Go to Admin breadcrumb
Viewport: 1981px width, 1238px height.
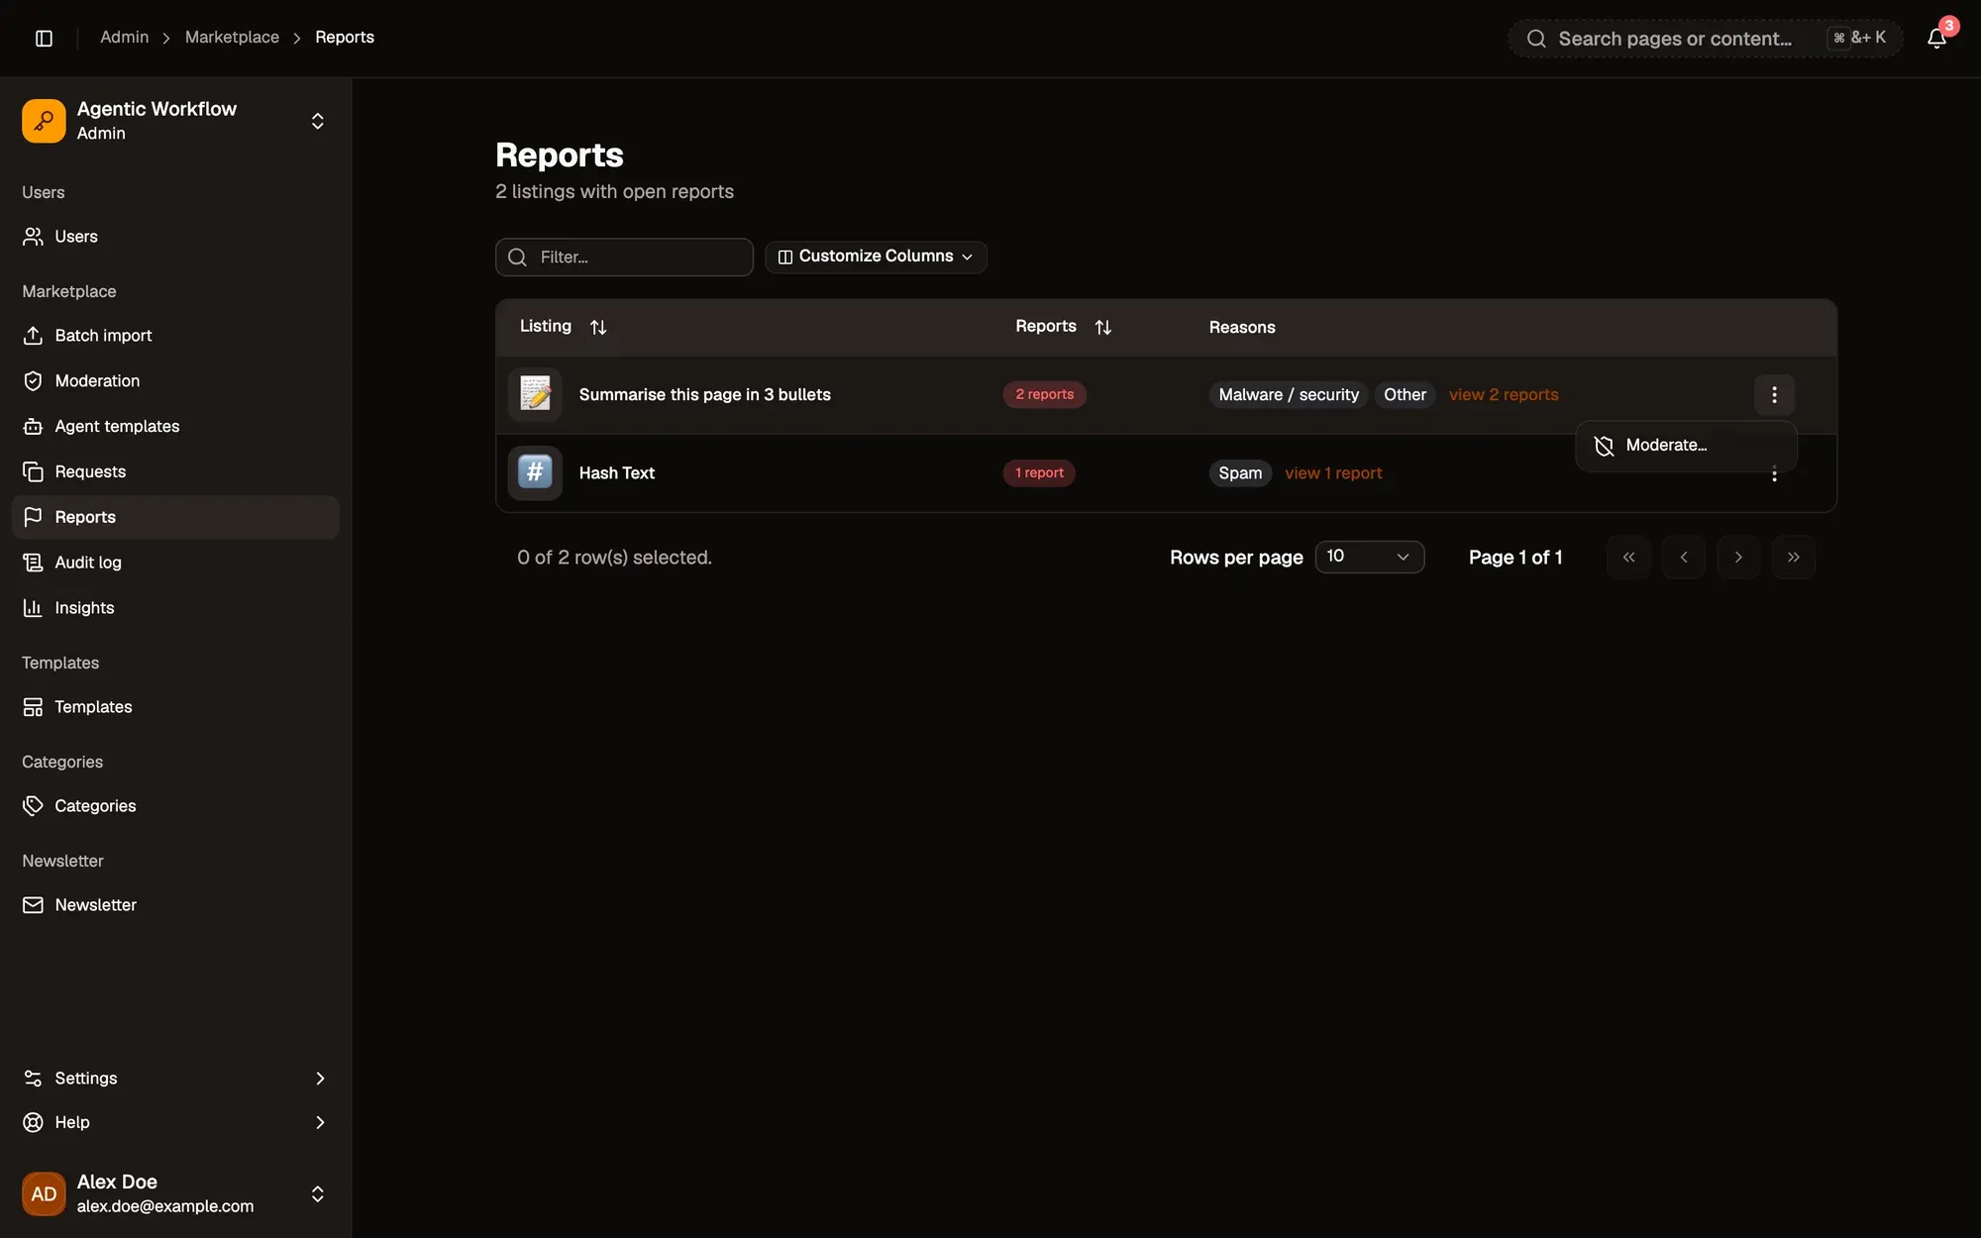124,38
